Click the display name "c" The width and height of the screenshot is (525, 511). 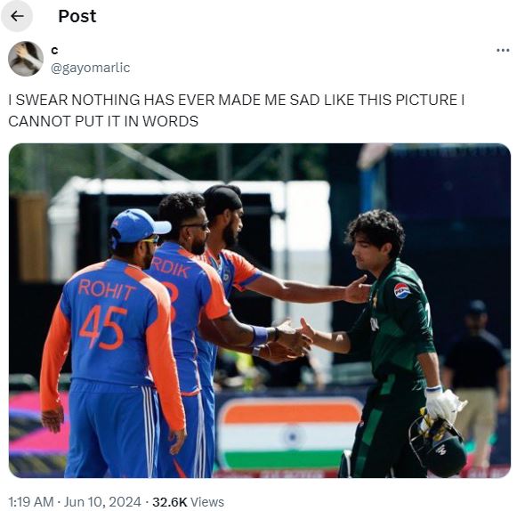(54, 50)
